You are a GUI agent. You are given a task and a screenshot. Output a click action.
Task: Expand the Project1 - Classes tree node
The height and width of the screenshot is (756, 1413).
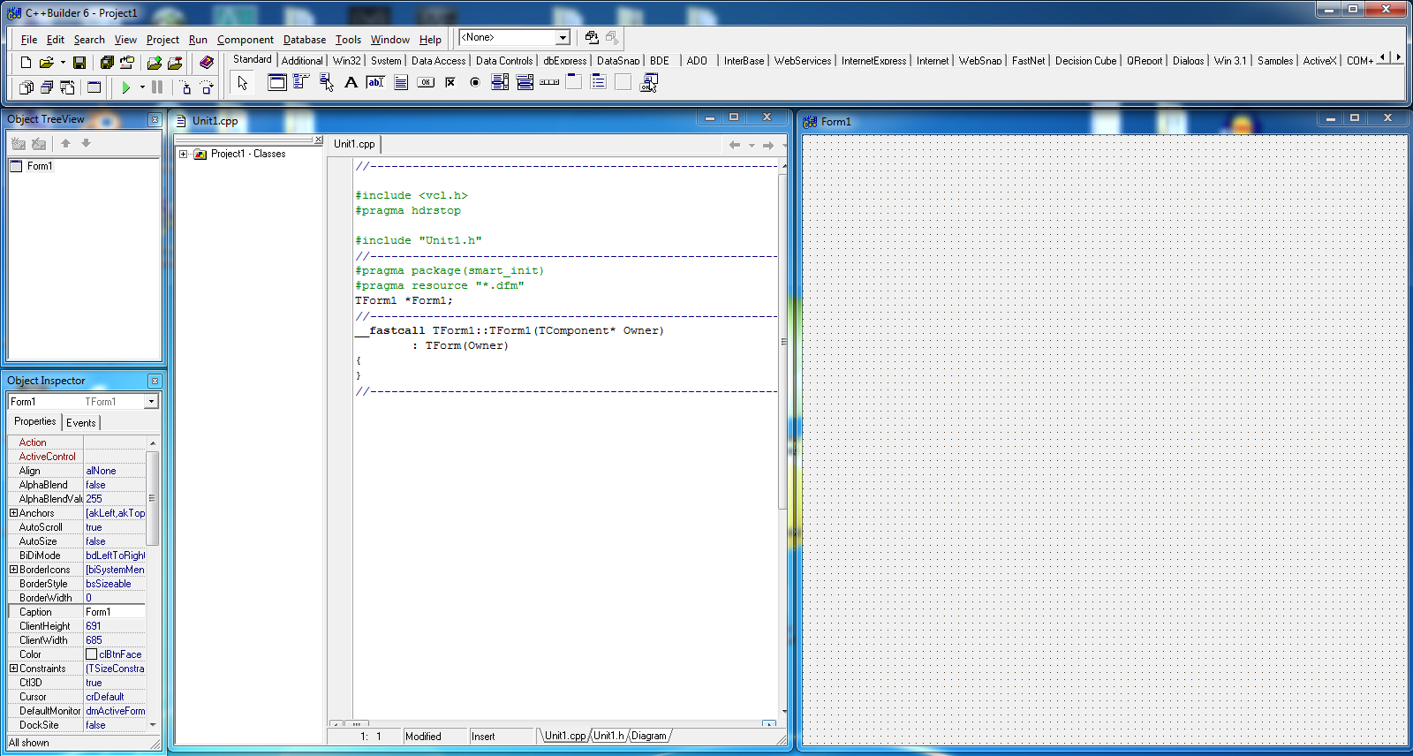[x=184, y=154]
